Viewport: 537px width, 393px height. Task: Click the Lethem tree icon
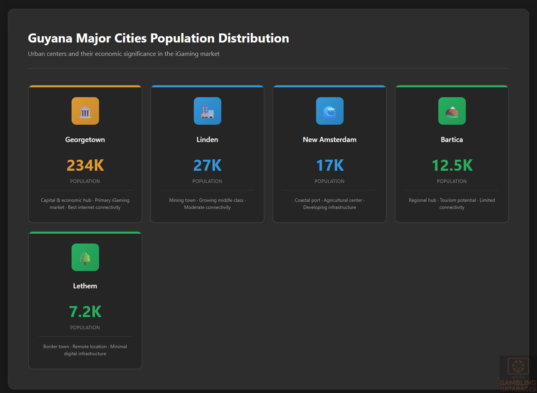(x=85, y=257)
